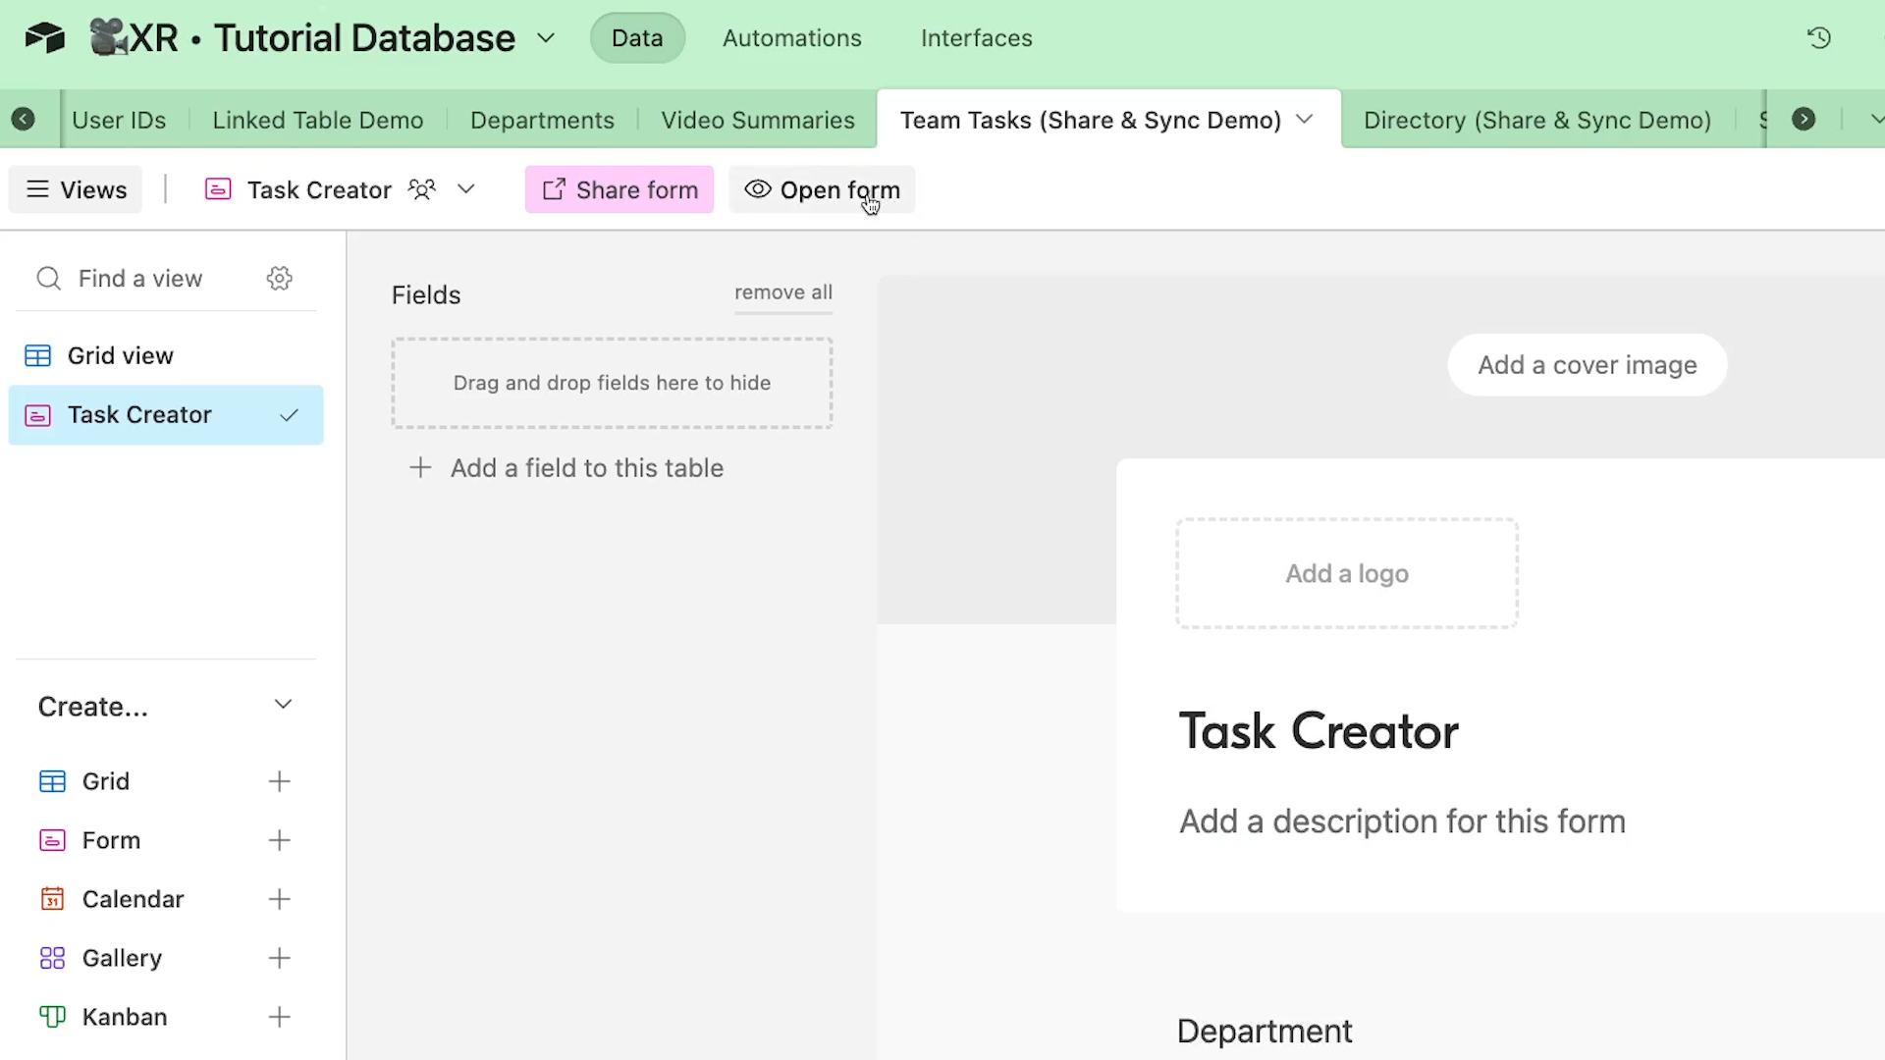Open Team Tasks table tab dropdown
This screenshot has width=1885, height=1060.
[1305, 120]
